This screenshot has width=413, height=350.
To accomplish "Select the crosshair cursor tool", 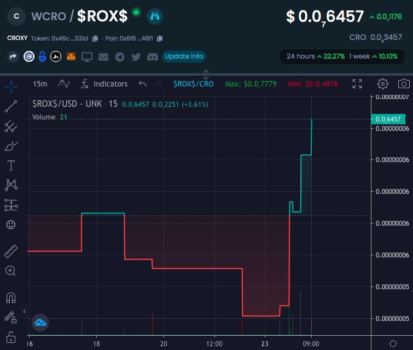I will pyautogui.click(x=11, y=86).
